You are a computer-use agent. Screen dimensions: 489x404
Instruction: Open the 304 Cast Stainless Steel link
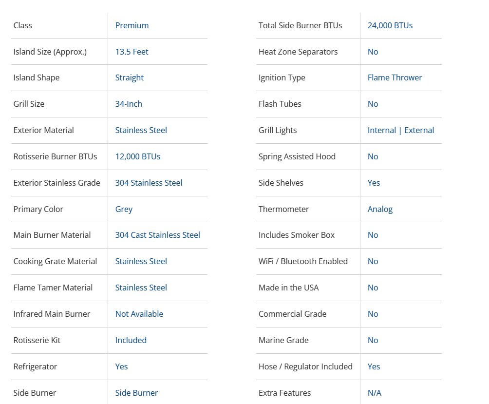tap(157, 235)
